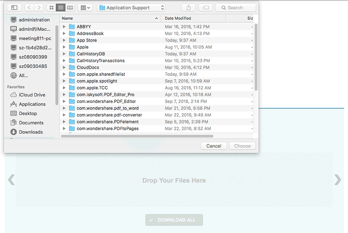
Task: Click the Share toolbar icon
Action: click(188, 7)
